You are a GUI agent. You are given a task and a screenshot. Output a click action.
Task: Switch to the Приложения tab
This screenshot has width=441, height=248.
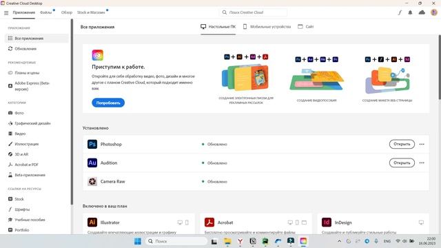[24, 12]
